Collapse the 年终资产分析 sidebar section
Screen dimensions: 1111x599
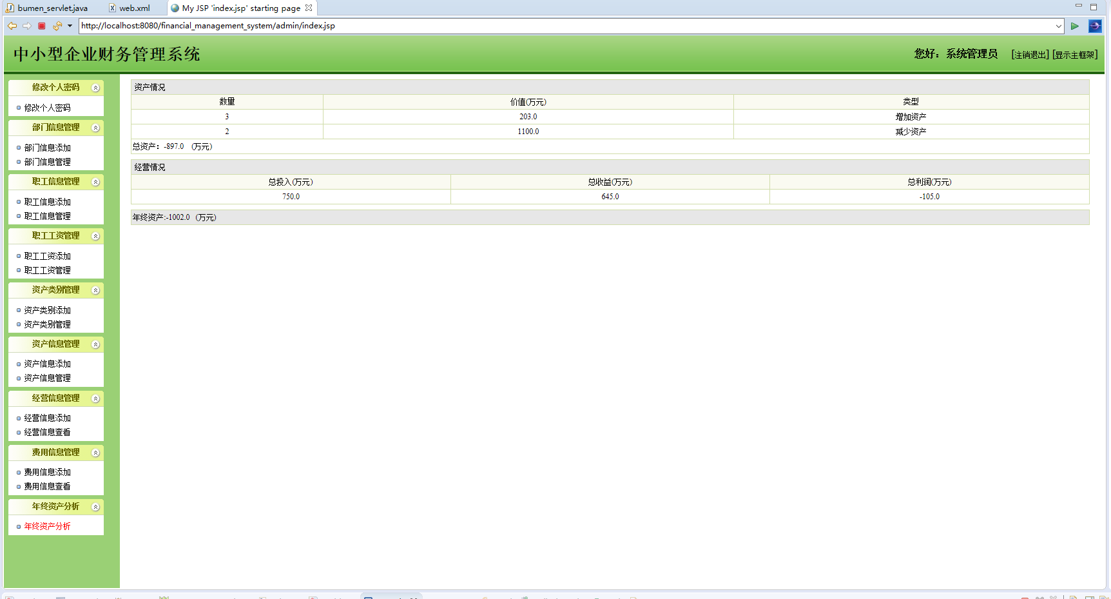(x=95, y=507)
